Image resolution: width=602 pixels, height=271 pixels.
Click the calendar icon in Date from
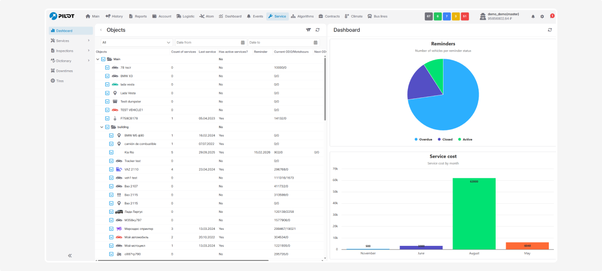point(243,43)
